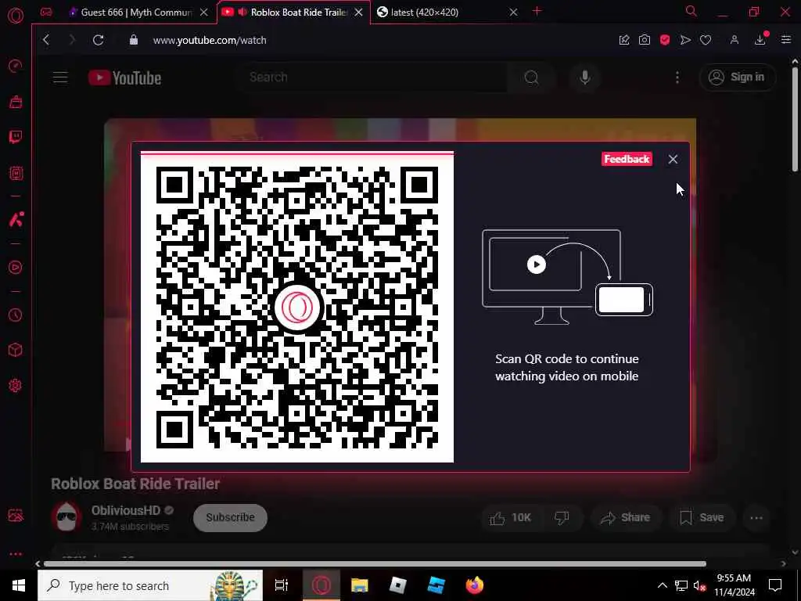Click the tab search magnifier icon

tap(691, 11)
